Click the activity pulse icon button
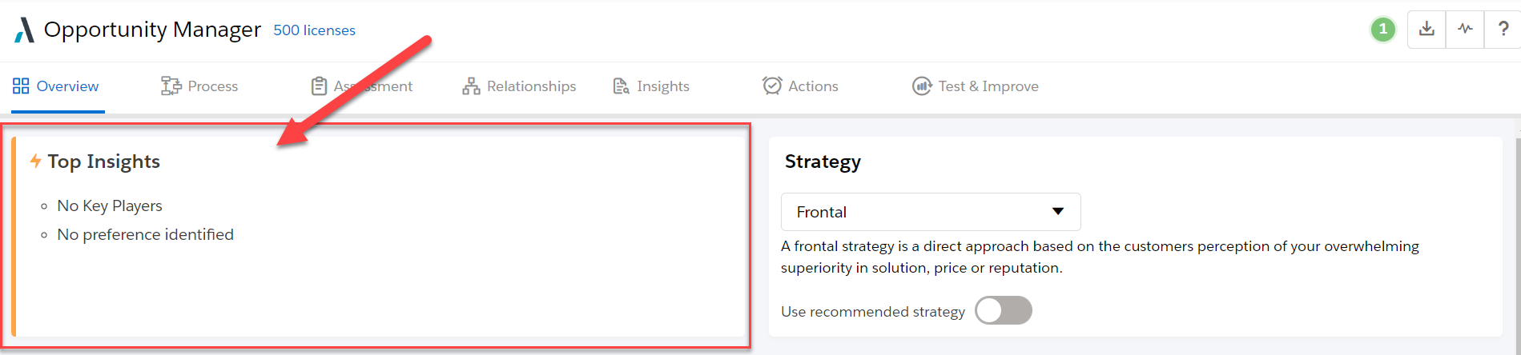Viewport: 1521px width, 355px height. coord(1465,30)
